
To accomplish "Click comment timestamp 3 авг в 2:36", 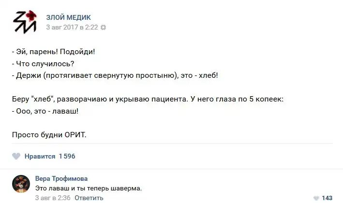I will pos(53,198).
